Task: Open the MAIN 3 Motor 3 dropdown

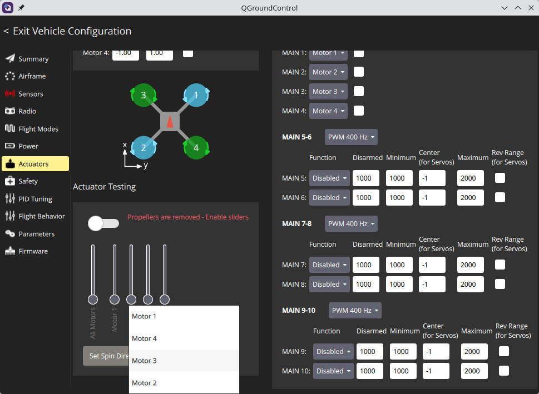Action: coord(328,91)
